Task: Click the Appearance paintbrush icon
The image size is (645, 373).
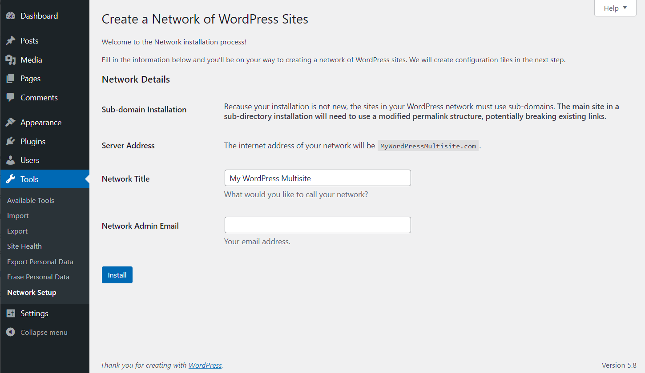Action: point(11,123)
